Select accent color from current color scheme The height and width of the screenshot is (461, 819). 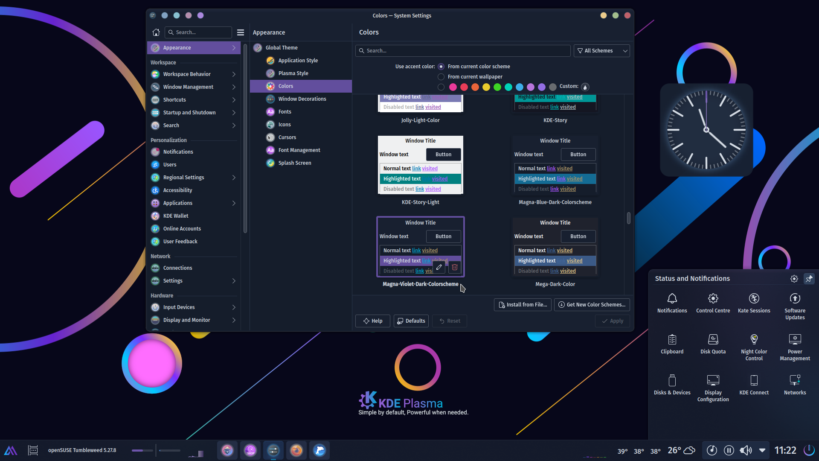pyautogui.click(x=441, y=67)
